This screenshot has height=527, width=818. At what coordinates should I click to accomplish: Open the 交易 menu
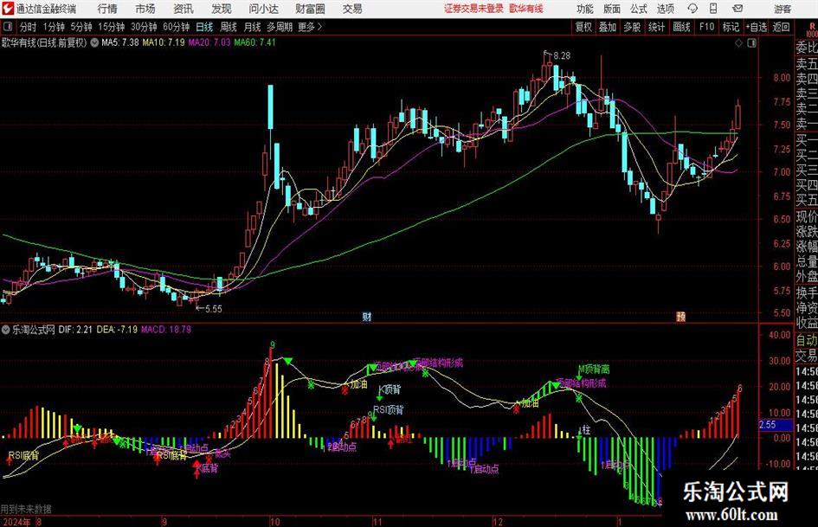click(x=352, y=9)
